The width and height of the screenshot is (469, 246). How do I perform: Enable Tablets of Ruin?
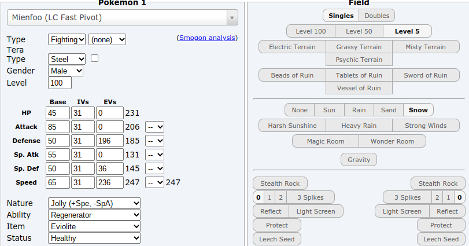(x=359, y=75)
